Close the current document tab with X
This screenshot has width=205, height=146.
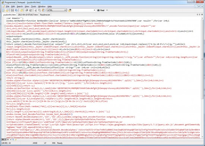pyautogui.click(x=202, y=14)
